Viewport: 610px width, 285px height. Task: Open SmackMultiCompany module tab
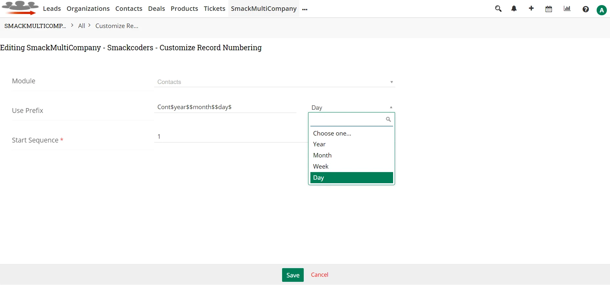(x=264, y=9)
